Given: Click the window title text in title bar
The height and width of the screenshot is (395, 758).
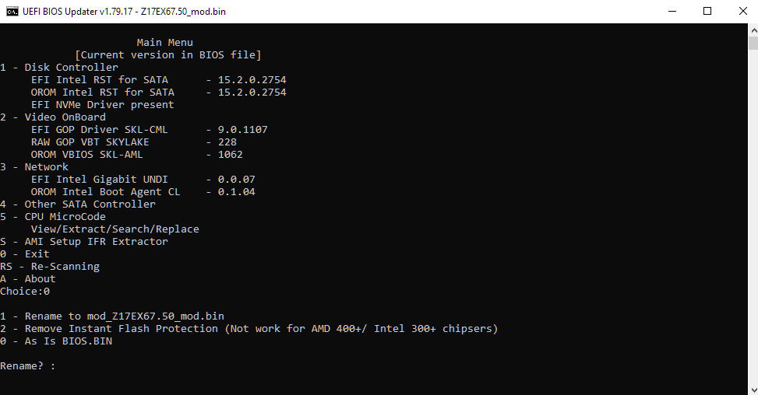Looking at the screenshot, I should pyautogui.click(x=124, y=11).
